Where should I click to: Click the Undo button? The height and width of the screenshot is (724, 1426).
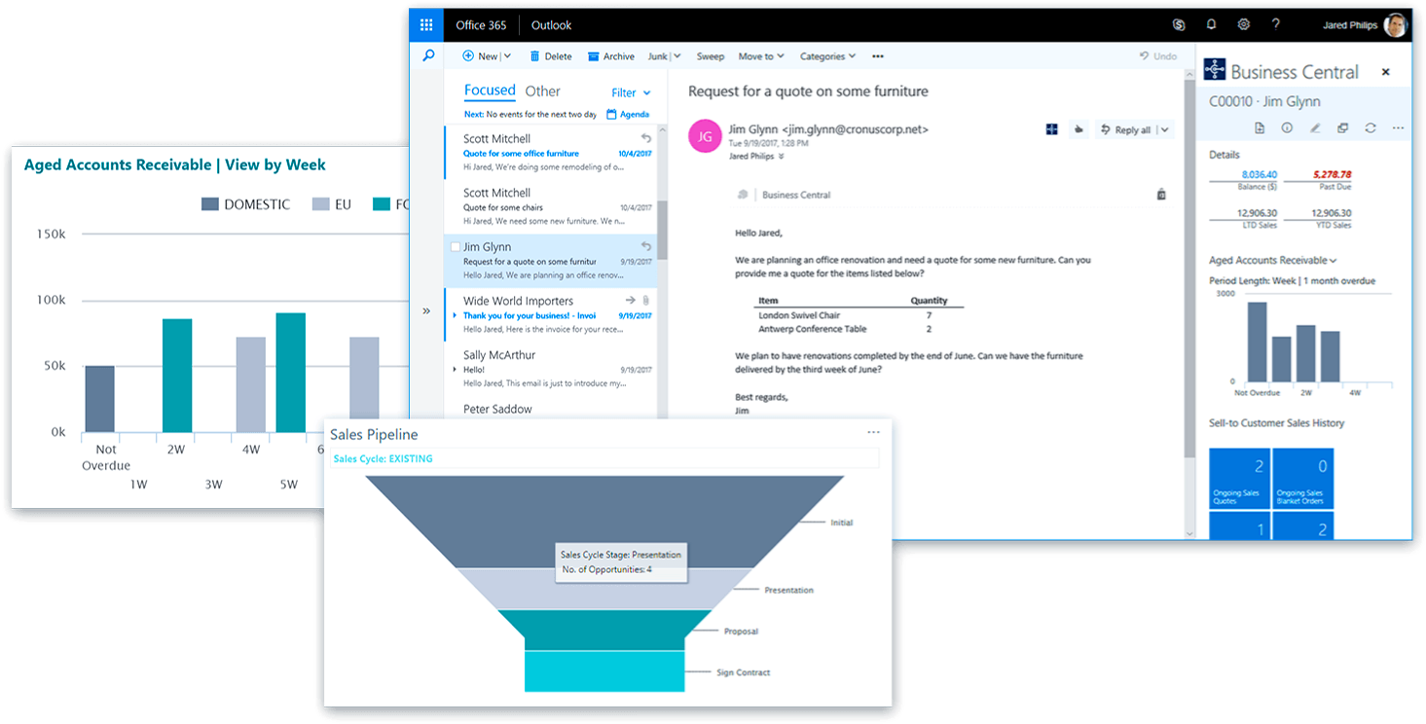coord(1158,56)
